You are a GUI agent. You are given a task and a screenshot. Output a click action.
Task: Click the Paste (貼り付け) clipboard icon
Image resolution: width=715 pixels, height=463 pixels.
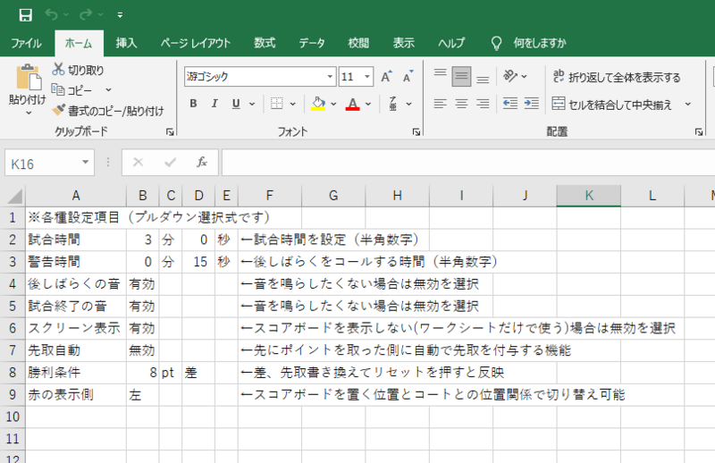point(28,80)
